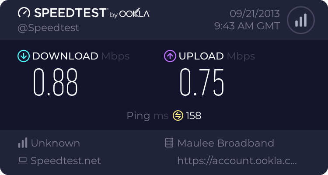Click the circular signal bars icon
The width and height of the screenshot is (328, 175).
(300, 20)
